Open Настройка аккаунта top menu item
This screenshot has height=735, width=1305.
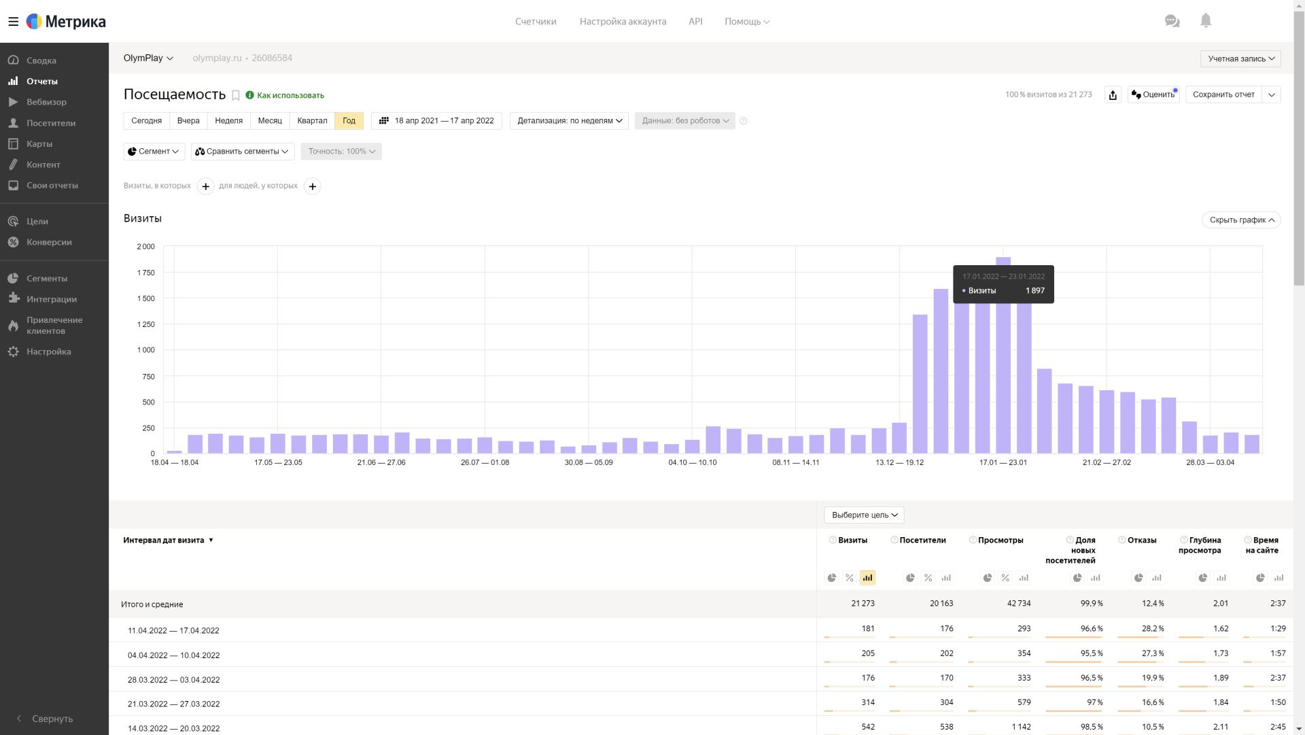point(623,22)
